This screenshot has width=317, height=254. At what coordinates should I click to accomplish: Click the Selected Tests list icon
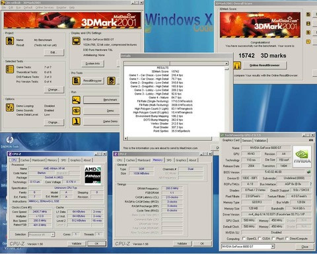(10, 69)
